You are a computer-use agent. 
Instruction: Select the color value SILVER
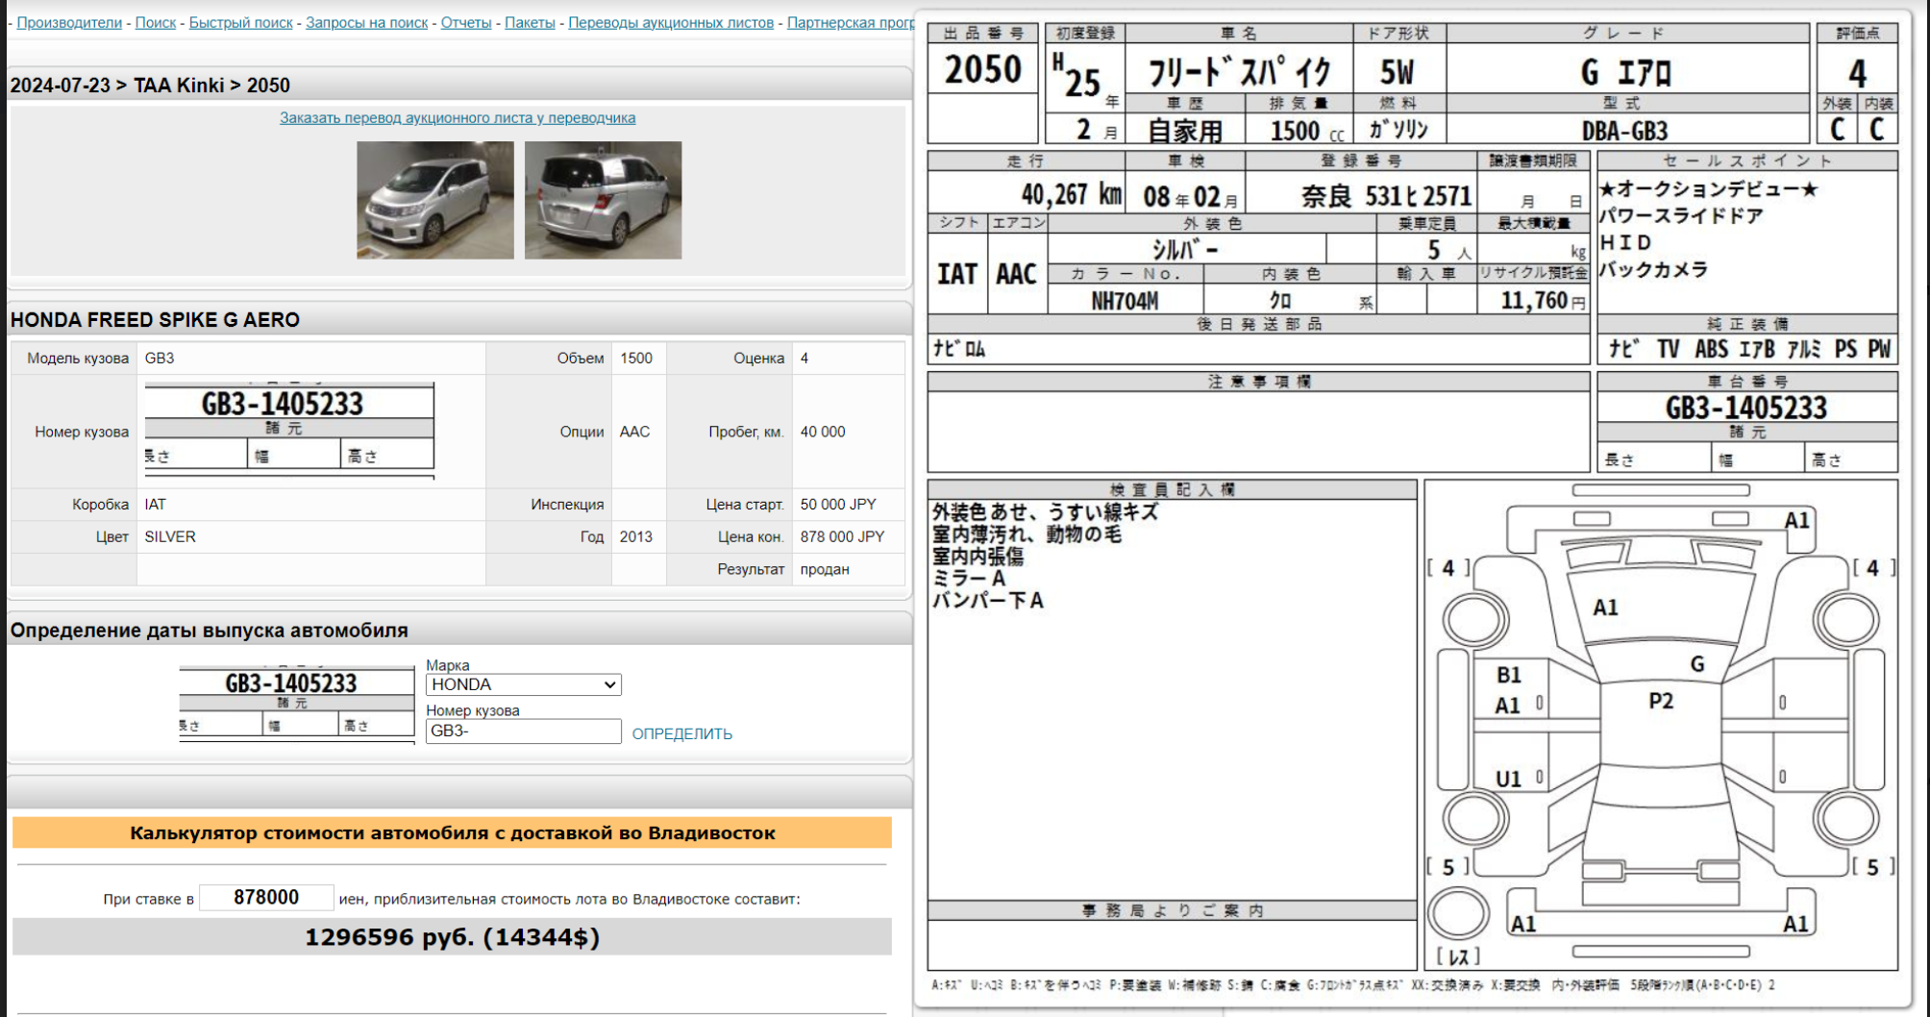coord(170,536)
